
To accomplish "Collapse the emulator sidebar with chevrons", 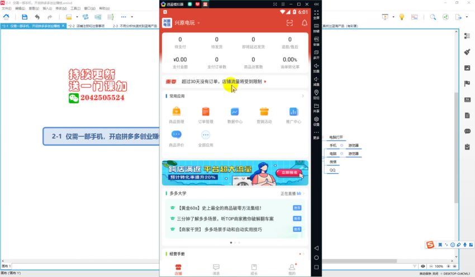I will 316,4.
